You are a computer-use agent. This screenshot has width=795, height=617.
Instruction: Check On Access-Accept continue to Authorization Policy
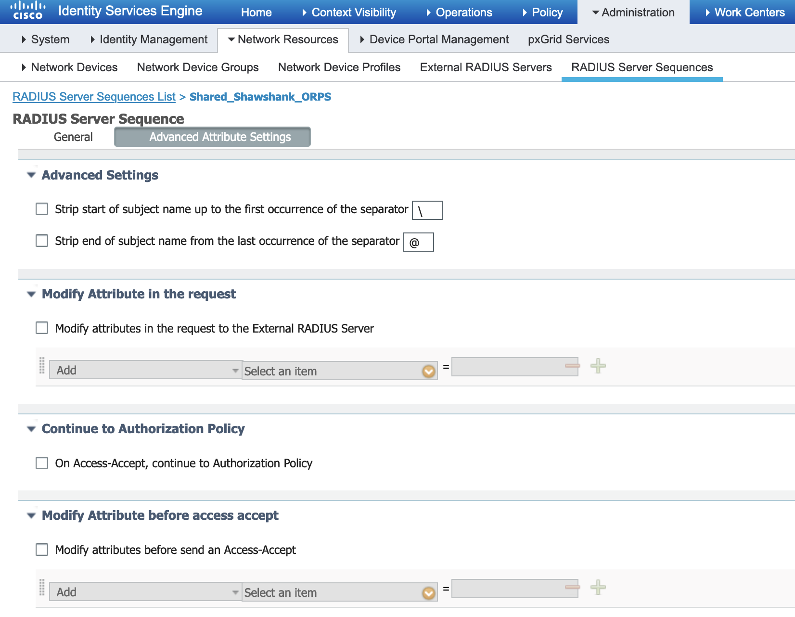(42, 463)
